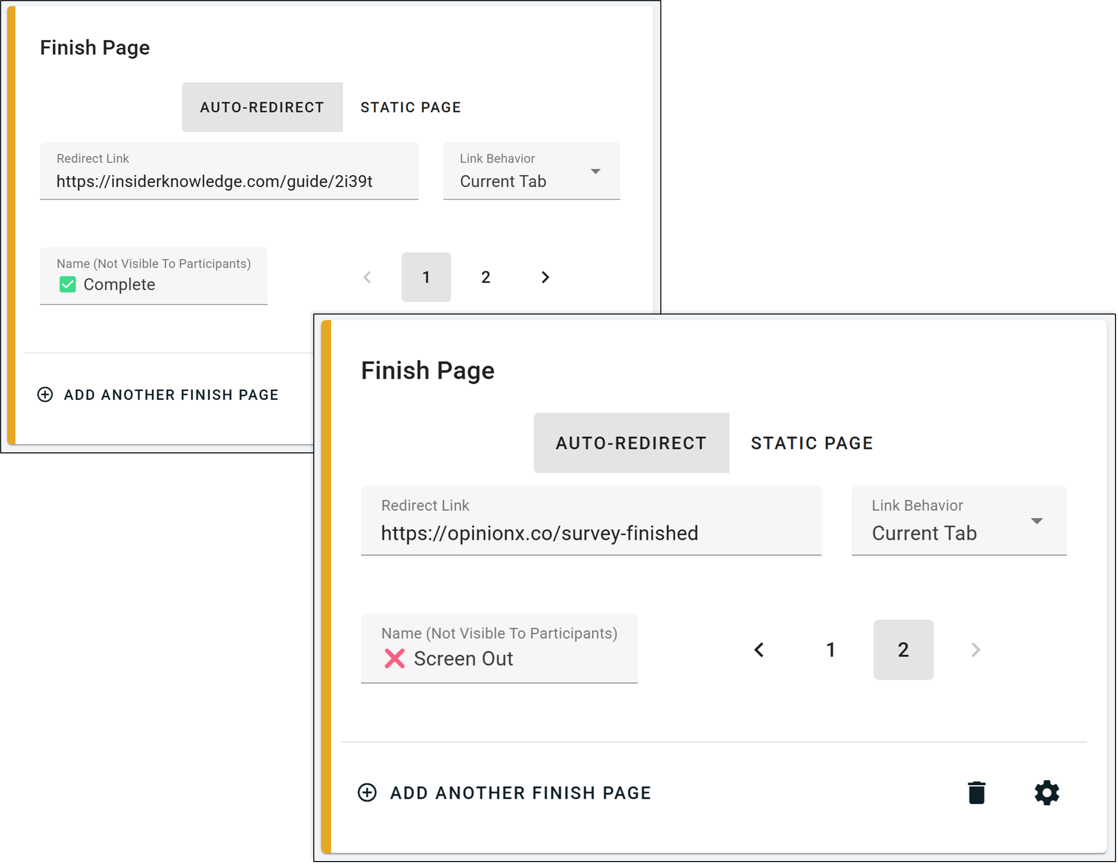Viewport: 1118px width, 864px height.
Task: Switch to Auto-Redirect tab in the lower panel
Action: [631, 443]
